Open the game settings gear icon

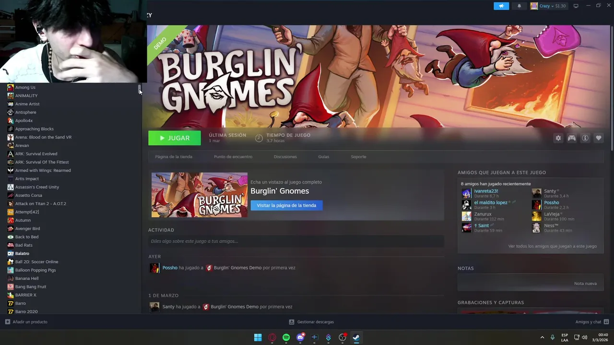click(558, 138)
